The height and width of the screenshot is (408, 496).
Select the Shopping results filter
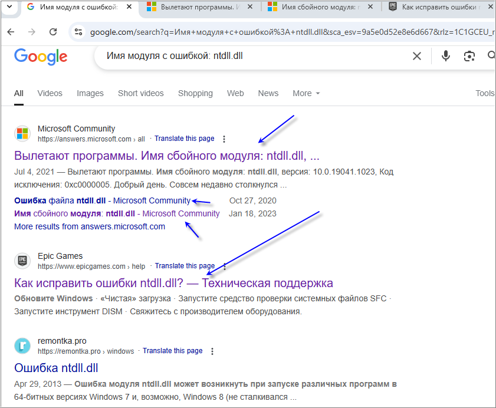click(195, 93)
